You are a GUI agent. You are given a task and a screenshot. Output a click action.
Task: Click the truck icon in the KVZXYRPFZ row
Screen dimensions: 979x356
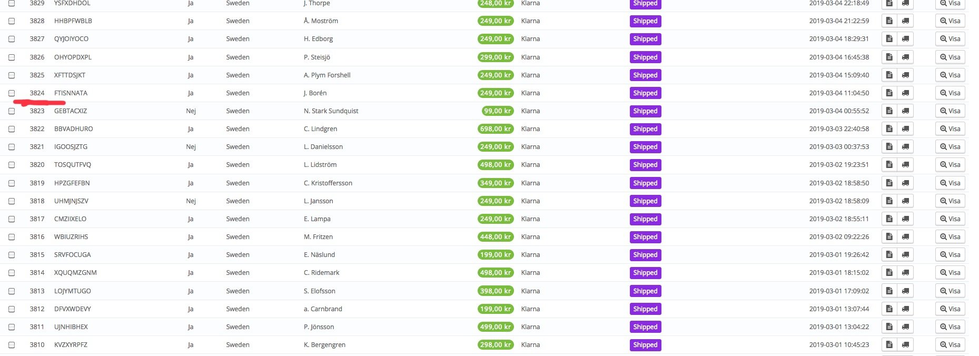click(x=905, y=345)
